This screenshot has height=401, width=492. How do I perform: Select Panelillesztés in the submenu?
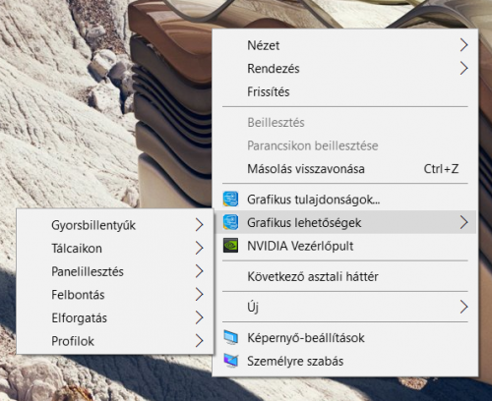coord(115,271)
